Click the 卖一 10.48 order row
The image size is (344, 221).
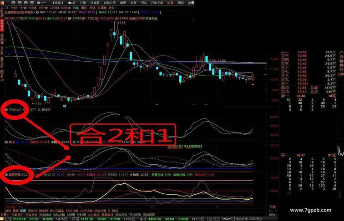click(308, 96)
